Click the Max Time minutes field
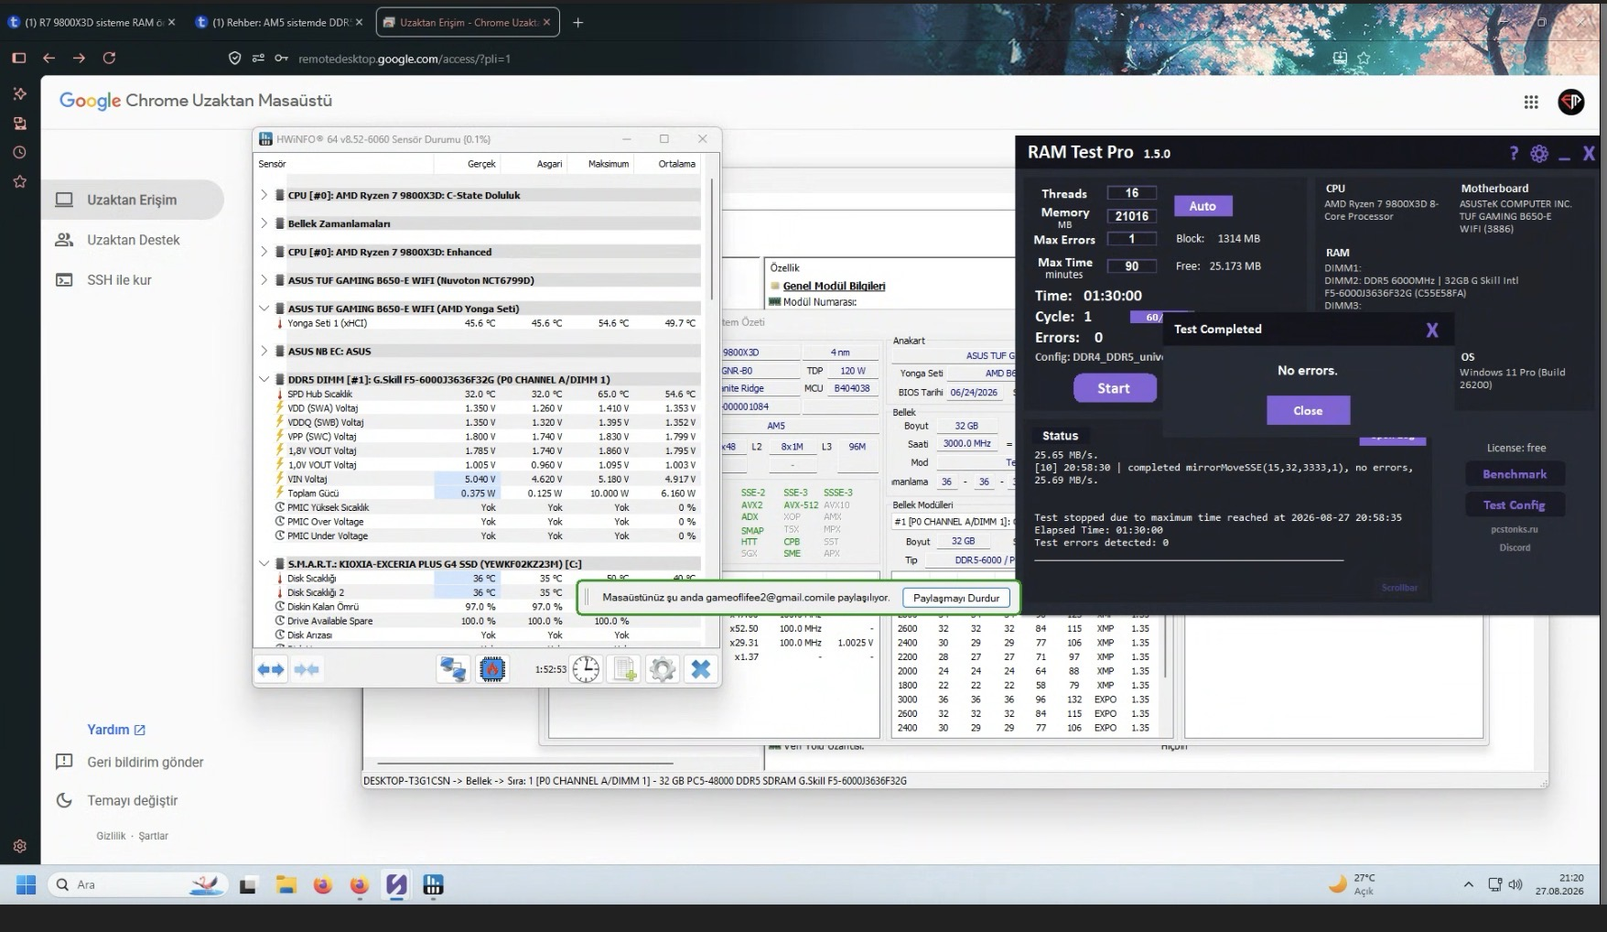1607x932 pixels. 1132,266
